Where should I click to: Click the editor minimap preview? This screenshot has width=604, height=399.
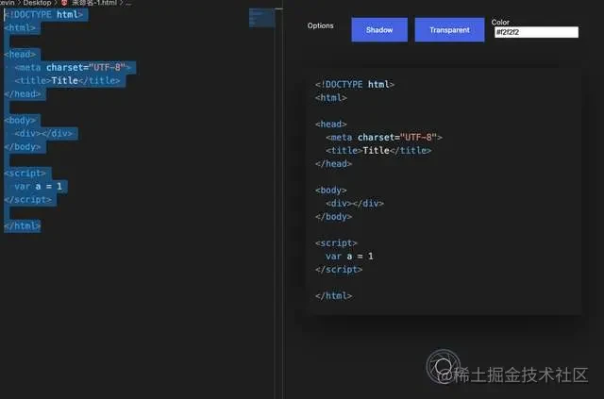[x=262, y=18]
